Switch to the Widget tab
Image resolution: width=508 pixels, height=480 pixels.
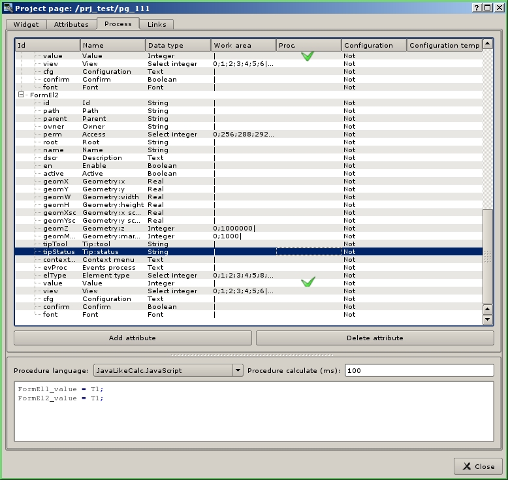pos(26,25)
